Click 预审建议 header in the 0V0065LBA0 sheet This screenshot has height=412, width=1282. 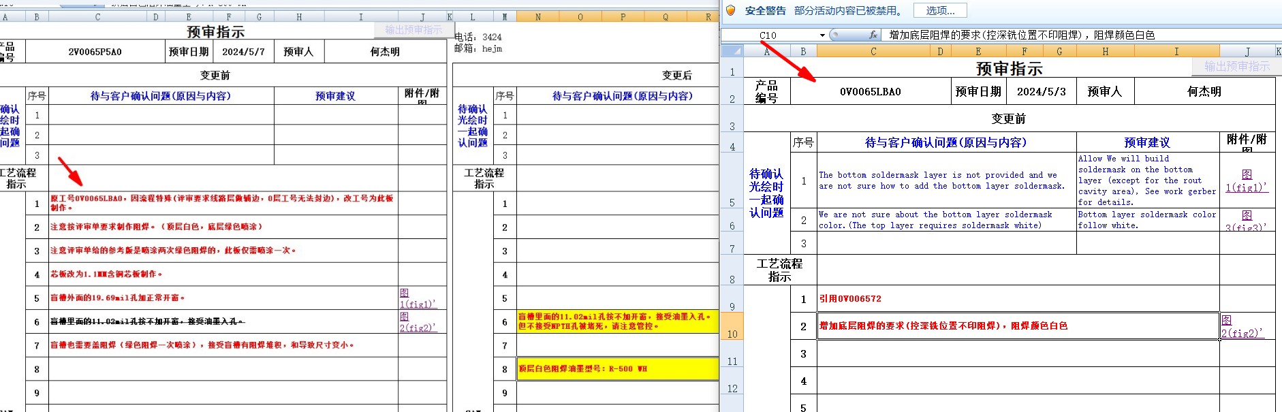point(1147,142)
